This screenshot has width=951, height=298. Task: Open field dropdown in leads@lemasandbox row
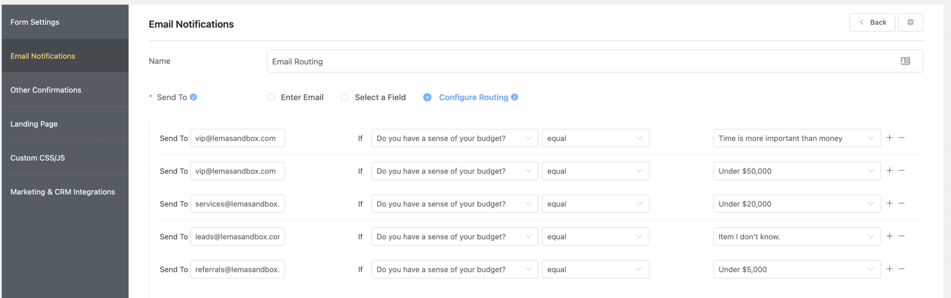coord(455,237)
